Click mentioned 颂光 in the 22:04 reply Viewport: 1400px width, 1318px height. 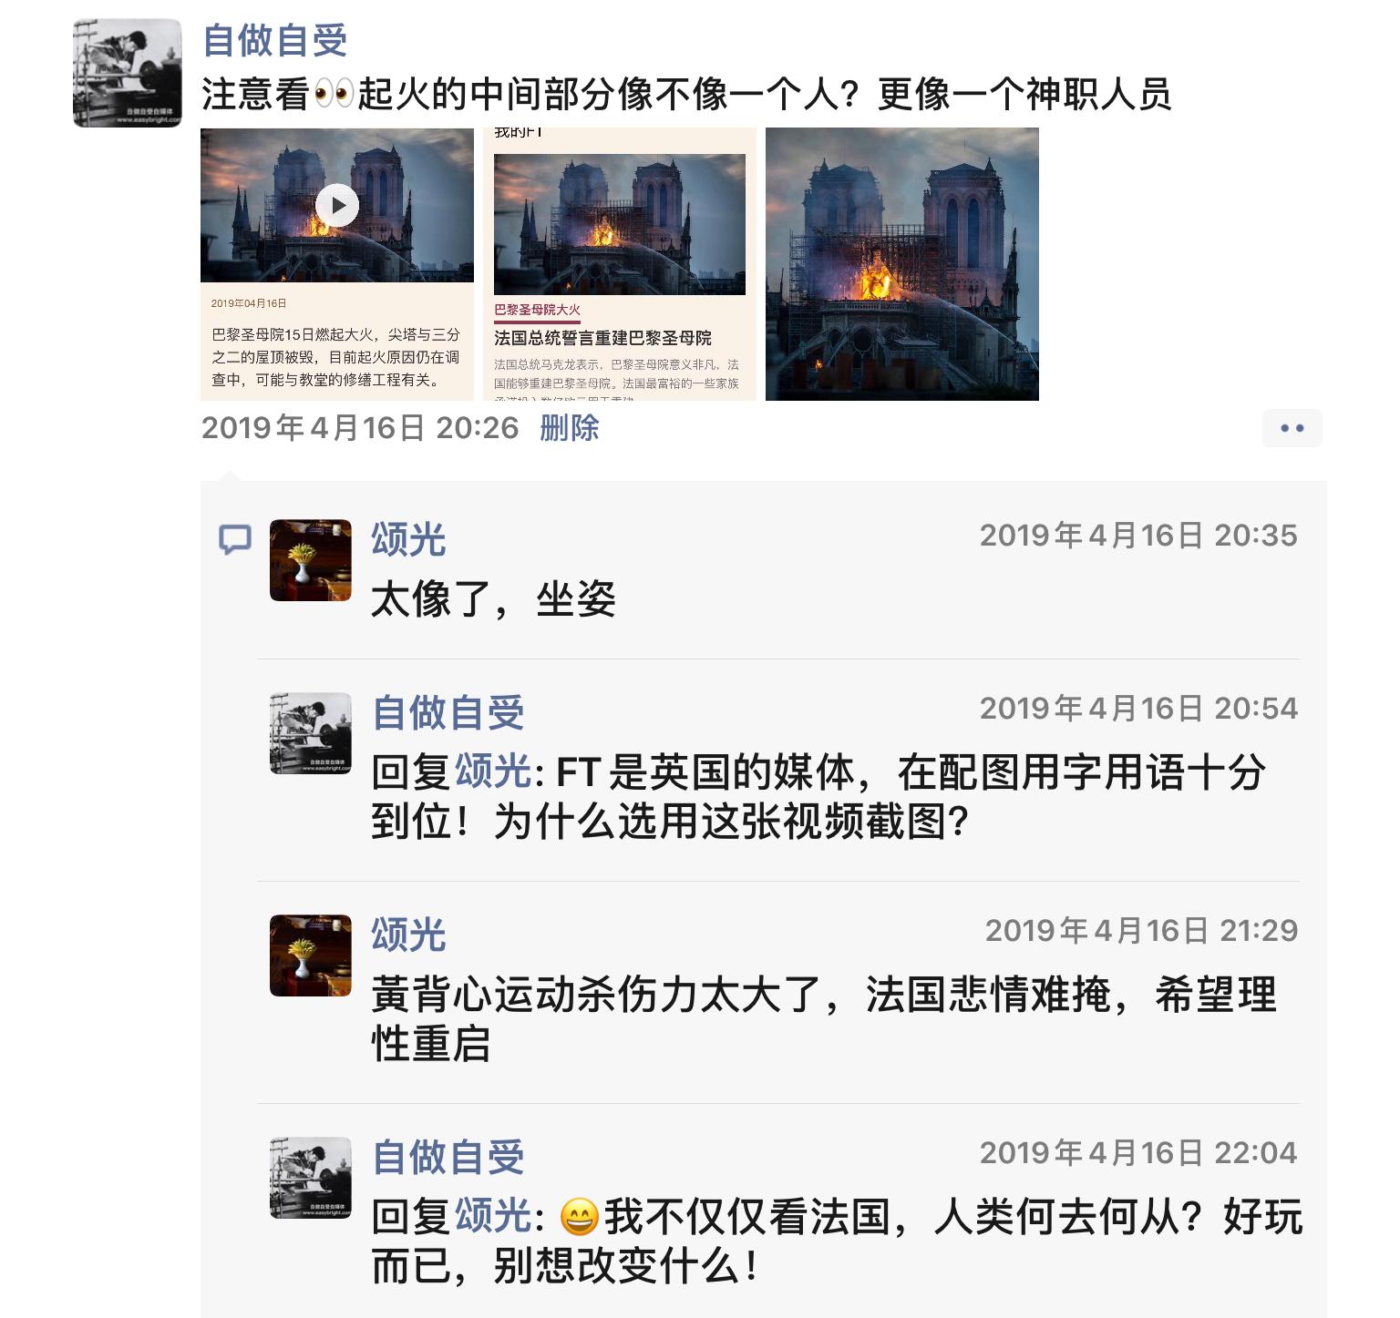click(493, 1217)
